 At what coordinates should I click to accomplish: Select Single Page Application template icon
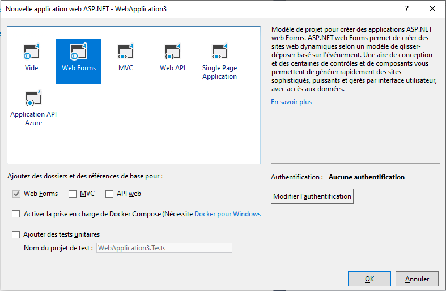(x=219, y=53)
